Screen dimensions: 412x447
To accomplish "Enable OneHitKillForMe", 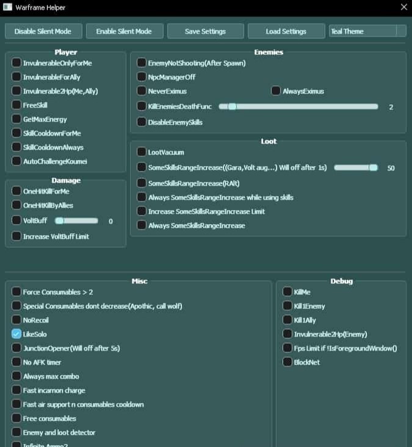I will (x=16, y=191).
